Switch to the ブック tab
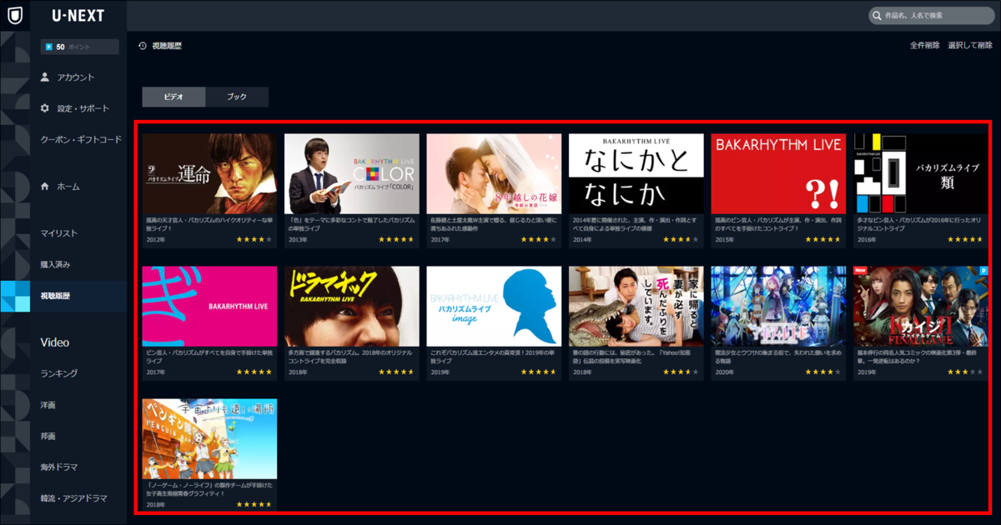Image resolution: width=1001 pixels, height=525 pixels. click(237, 97)
